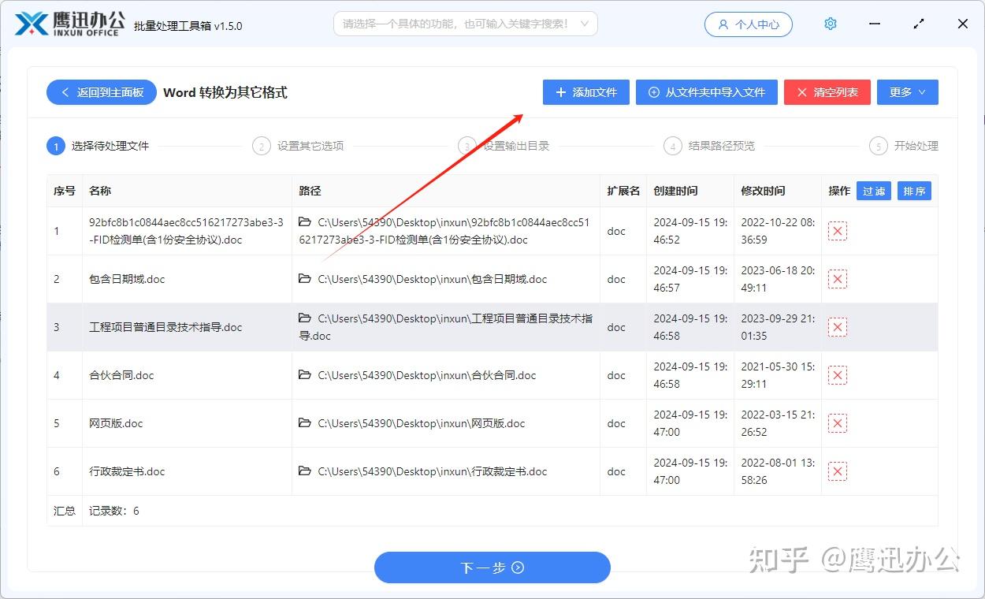
Task: Click 从文件夹中导入文件 button
Action: 706,92
